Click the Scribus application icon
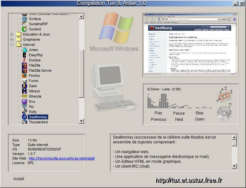 25,19
